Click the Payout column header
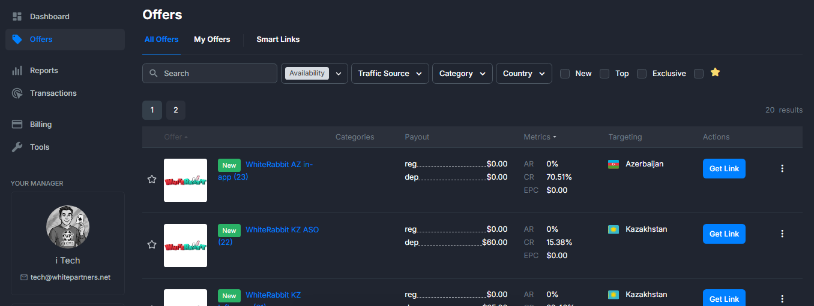Screen dimensions: 814x306 point(417,137)
